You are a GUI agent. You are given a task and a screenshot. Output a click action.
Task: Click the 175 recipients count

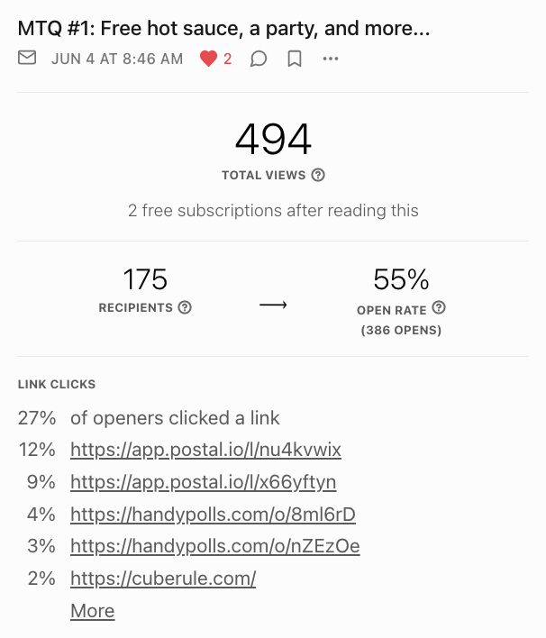point(145,279)
